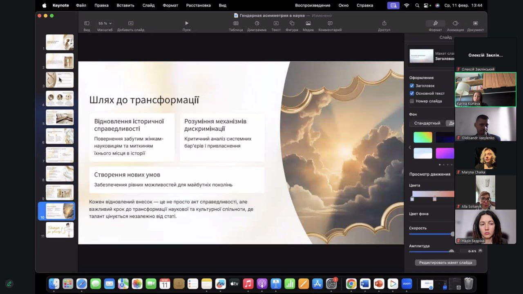Screen dimensions: 523x294
Task: Click the left chevron of background presets
Action: (x=410, y=147)
